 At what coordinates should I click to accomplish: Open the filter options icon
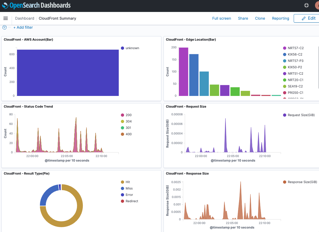coord(5,27)
